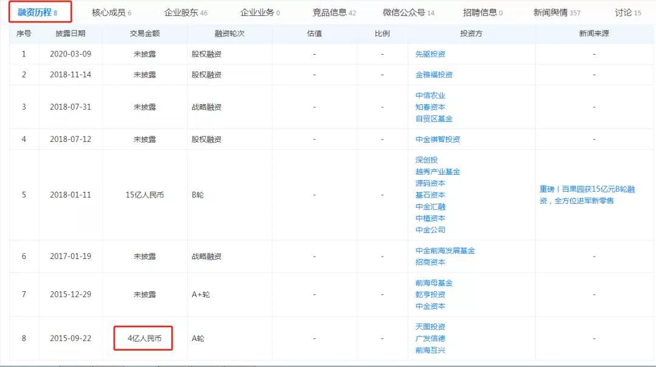
Task: Click the A+轮 round cell
Action: [201, 294]
